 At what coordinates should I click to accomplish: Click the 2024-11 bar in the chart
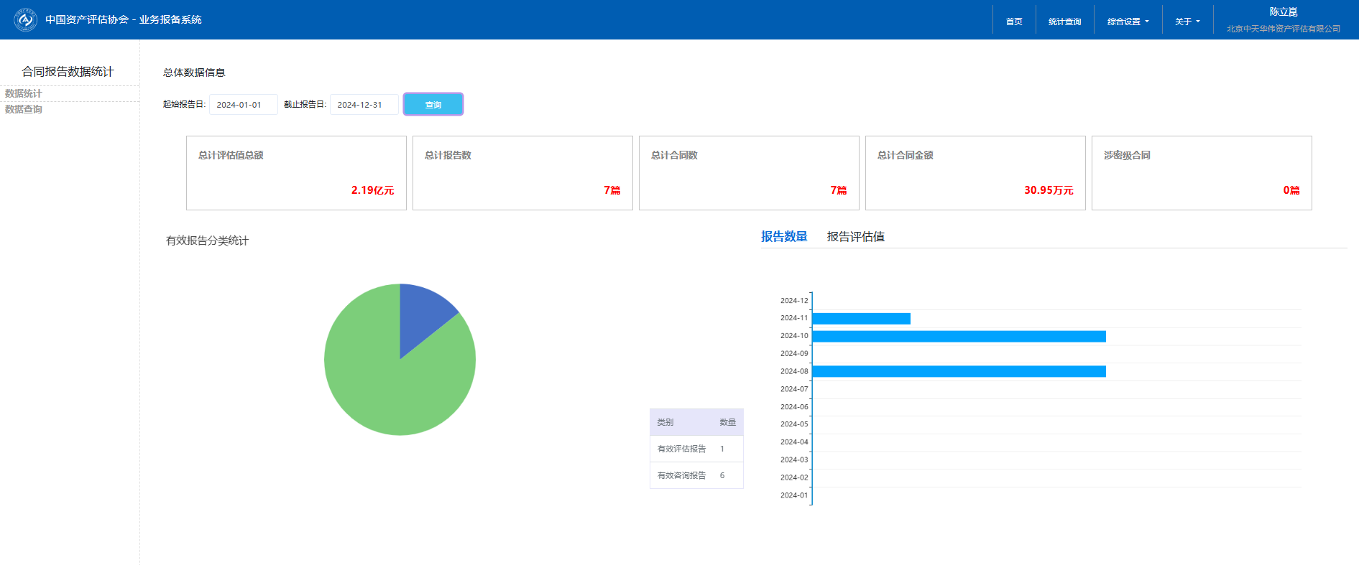(x=861, y=319)
